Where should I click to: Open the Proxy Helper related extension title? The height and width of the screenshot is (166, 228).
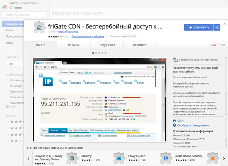(136, 156)
